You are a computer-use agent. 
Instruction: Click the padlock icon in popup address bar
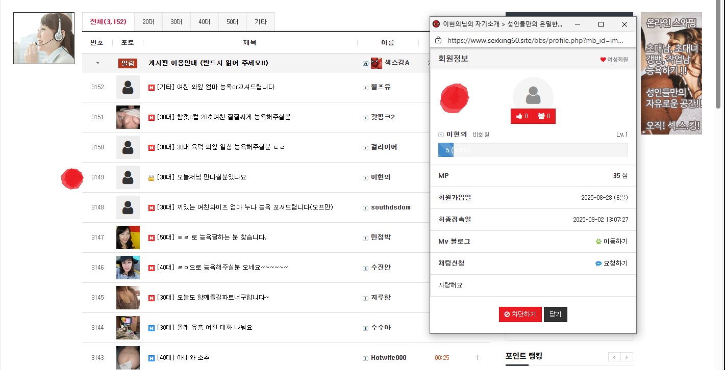coord(438,40)
